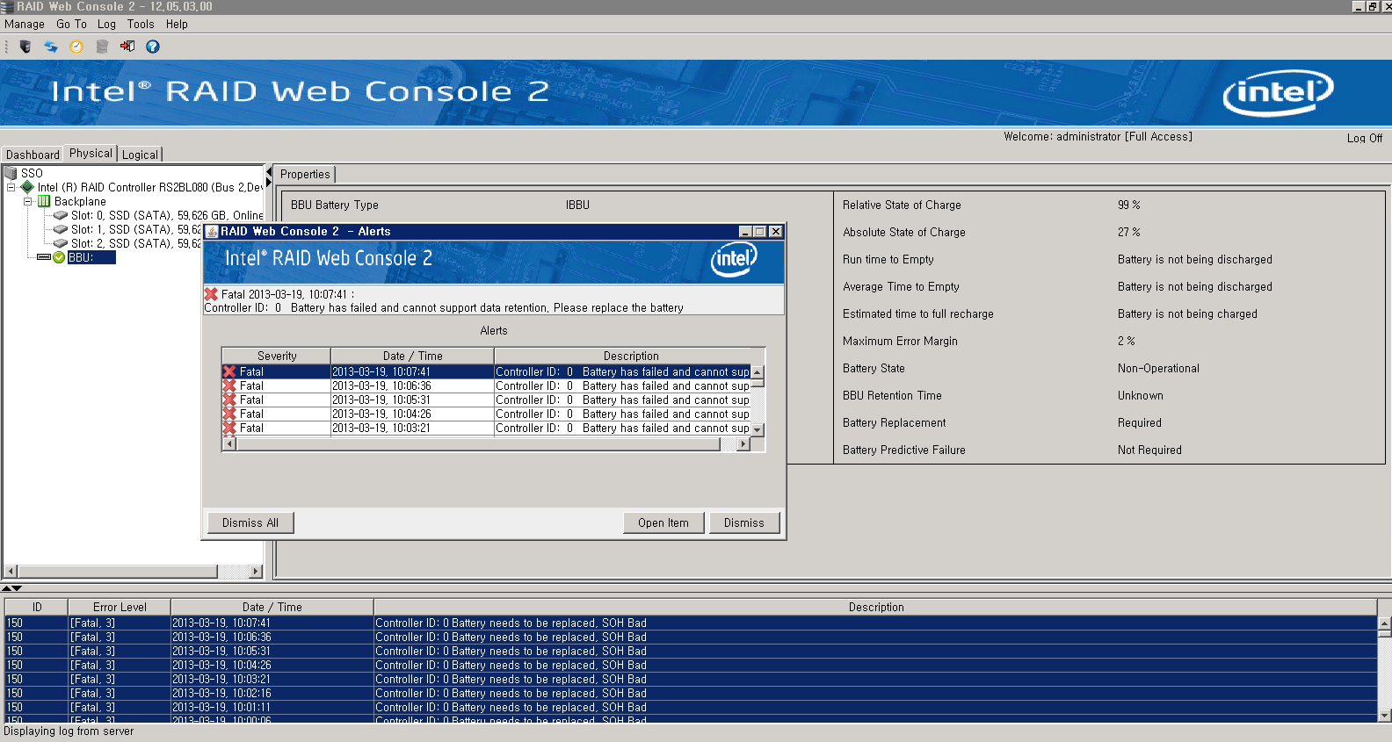Click red X icon of 10:06:36 alert row
Screen dimensions: 1392x742
point(229,385)
